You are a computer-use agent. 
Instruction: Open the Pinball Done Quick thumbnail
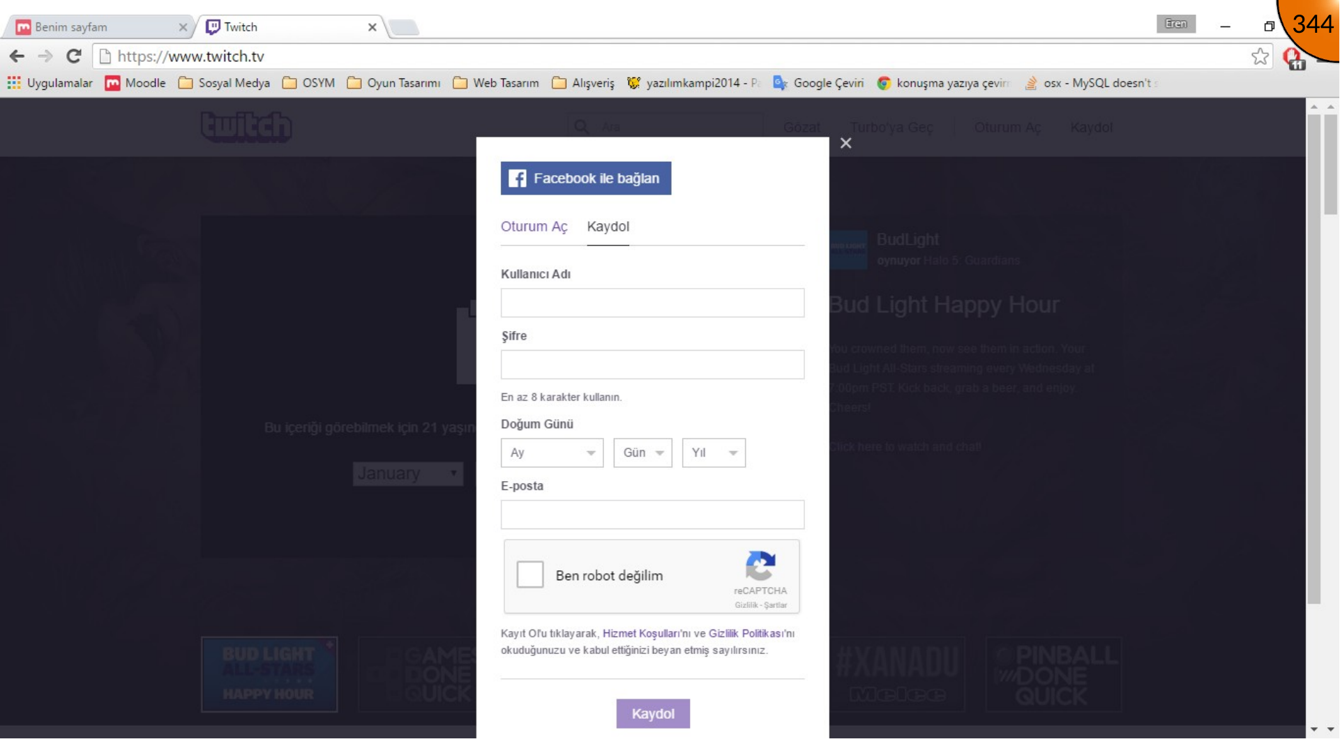(1053, 674)
